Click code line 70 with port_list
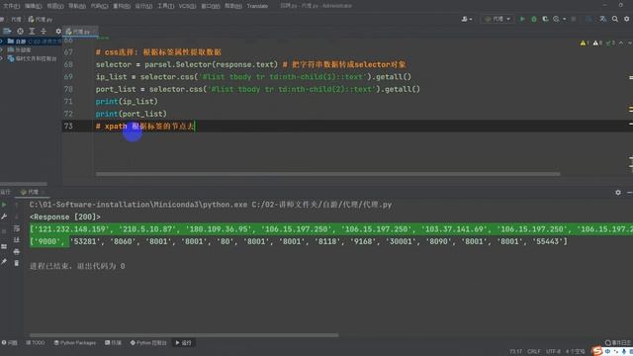Image resolution: width=633 pixels, height=356 pixels. point(257,89)
